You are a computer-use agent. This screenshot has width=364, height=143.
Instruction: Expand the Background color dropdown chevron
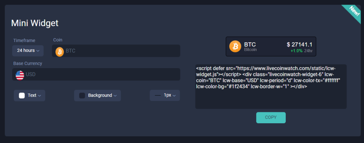pos(115,96)
